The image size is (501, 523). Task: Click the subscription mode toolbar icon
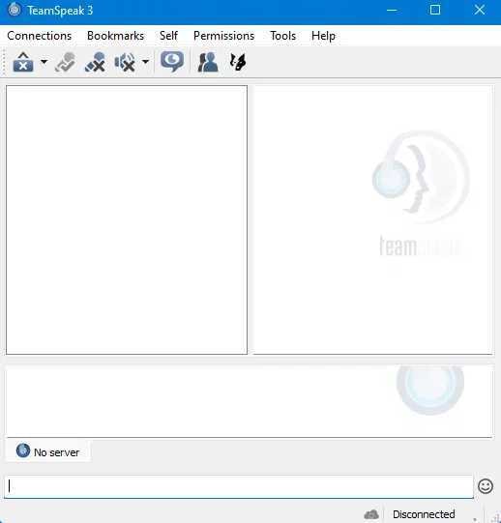coord(238,62)
